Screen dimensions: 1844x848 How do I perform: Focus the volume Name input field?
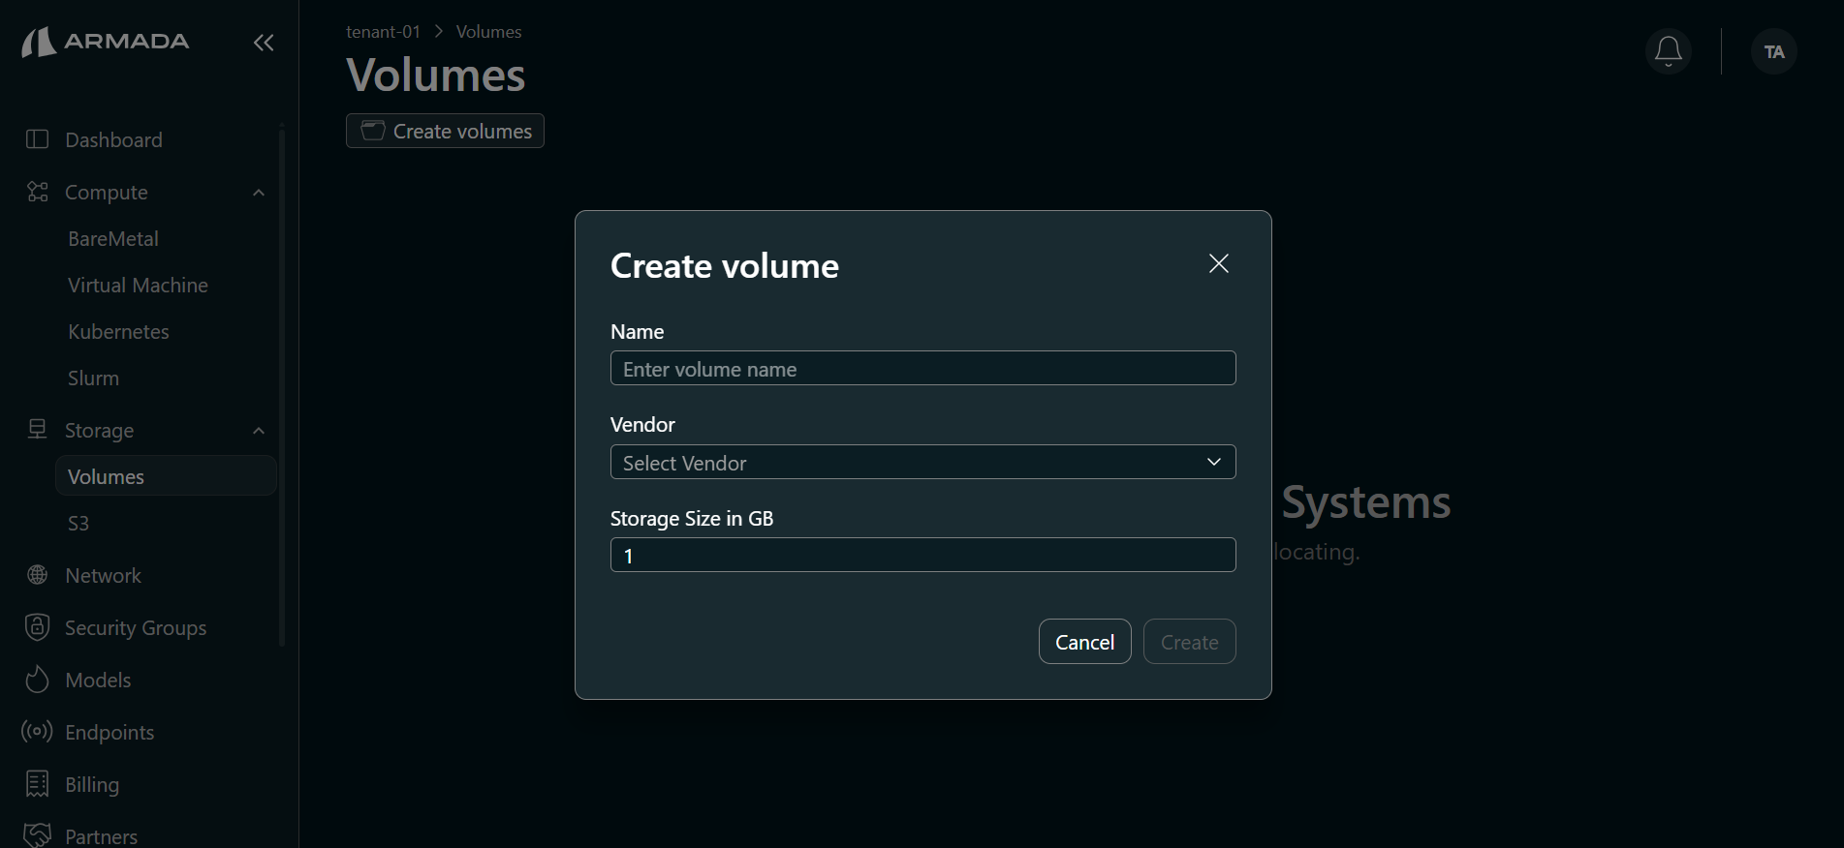[x=923, y=368]
